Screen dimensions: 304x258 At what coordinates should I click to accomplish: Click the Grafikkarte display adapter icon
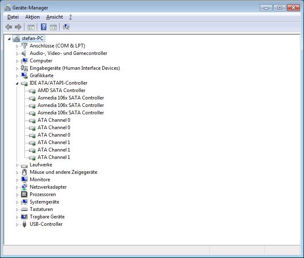point(24,76)
